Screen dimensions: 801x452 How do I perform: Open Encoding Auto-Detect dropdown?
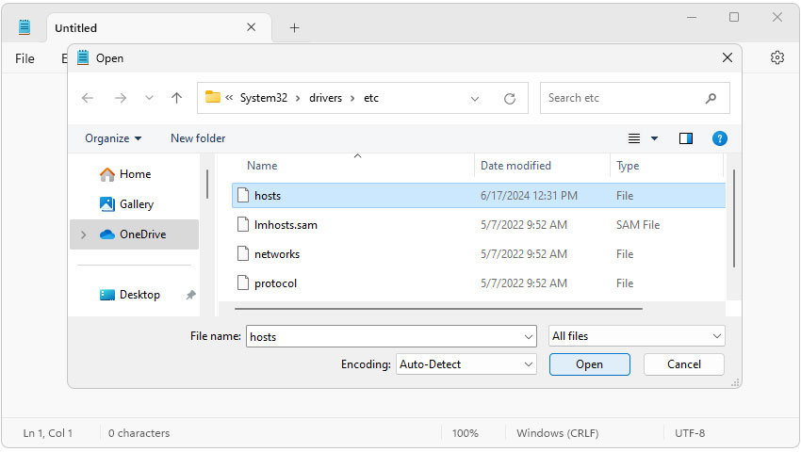tap(466, 364)
